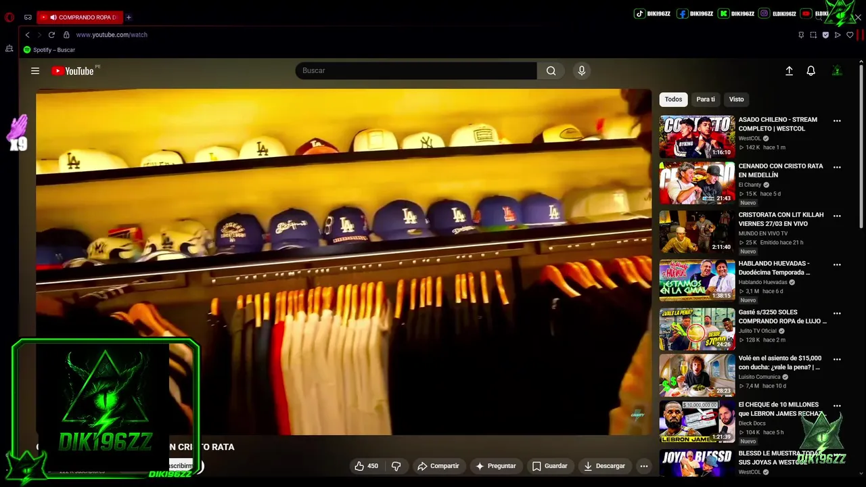Open El CHEQUE de 10 MILLONES options menu

tap(837, 405)
